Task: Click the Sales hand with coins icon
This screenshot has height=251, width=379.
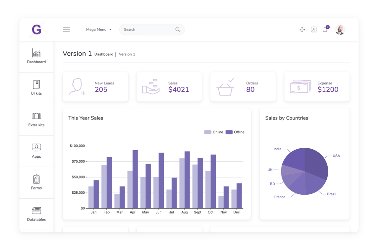Action: [151, 87]
